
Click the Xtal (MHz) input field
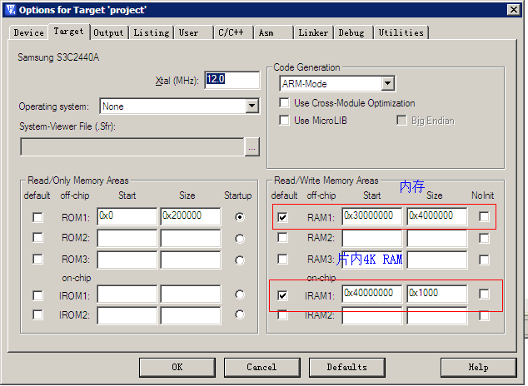coord(232,80)
